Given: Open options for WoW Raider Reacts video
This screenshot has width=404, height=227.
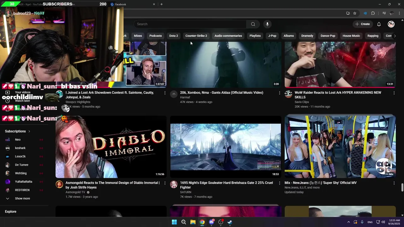Looking at the screenshot, I should tap(394, 93).
